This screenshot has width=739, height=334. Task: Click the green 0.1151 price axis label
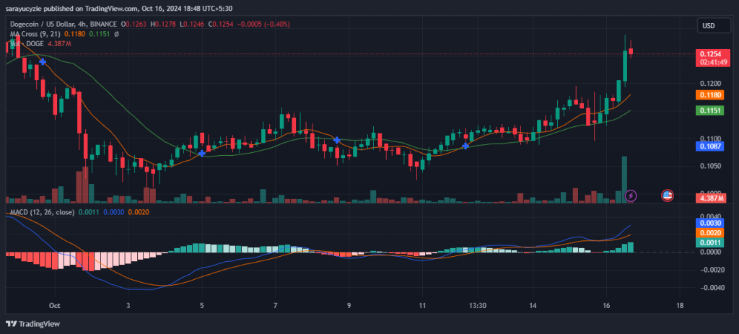[x=708, y=110]
